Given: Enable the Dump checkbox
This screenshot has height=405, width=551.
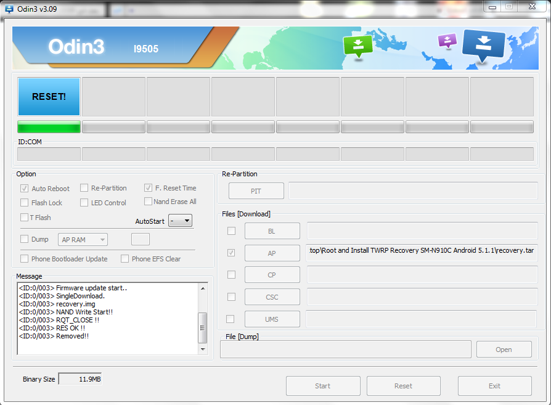Looking at the screenshot, I should coord(24,239).
